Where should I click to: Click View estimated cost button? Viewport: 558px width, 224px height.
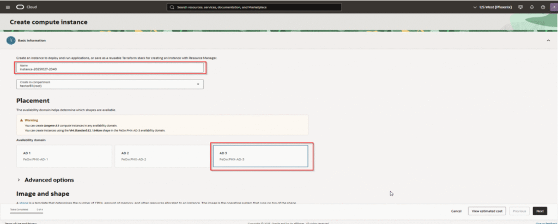click(x=487, y=211)
